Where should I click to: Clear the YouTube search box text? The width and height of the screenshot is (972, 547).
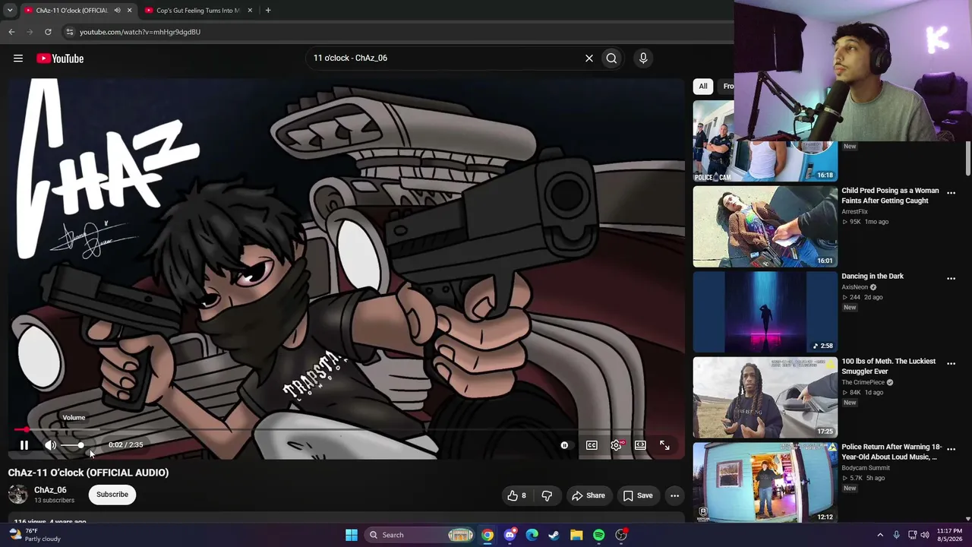pyautogui.click(x=589, y=58)
